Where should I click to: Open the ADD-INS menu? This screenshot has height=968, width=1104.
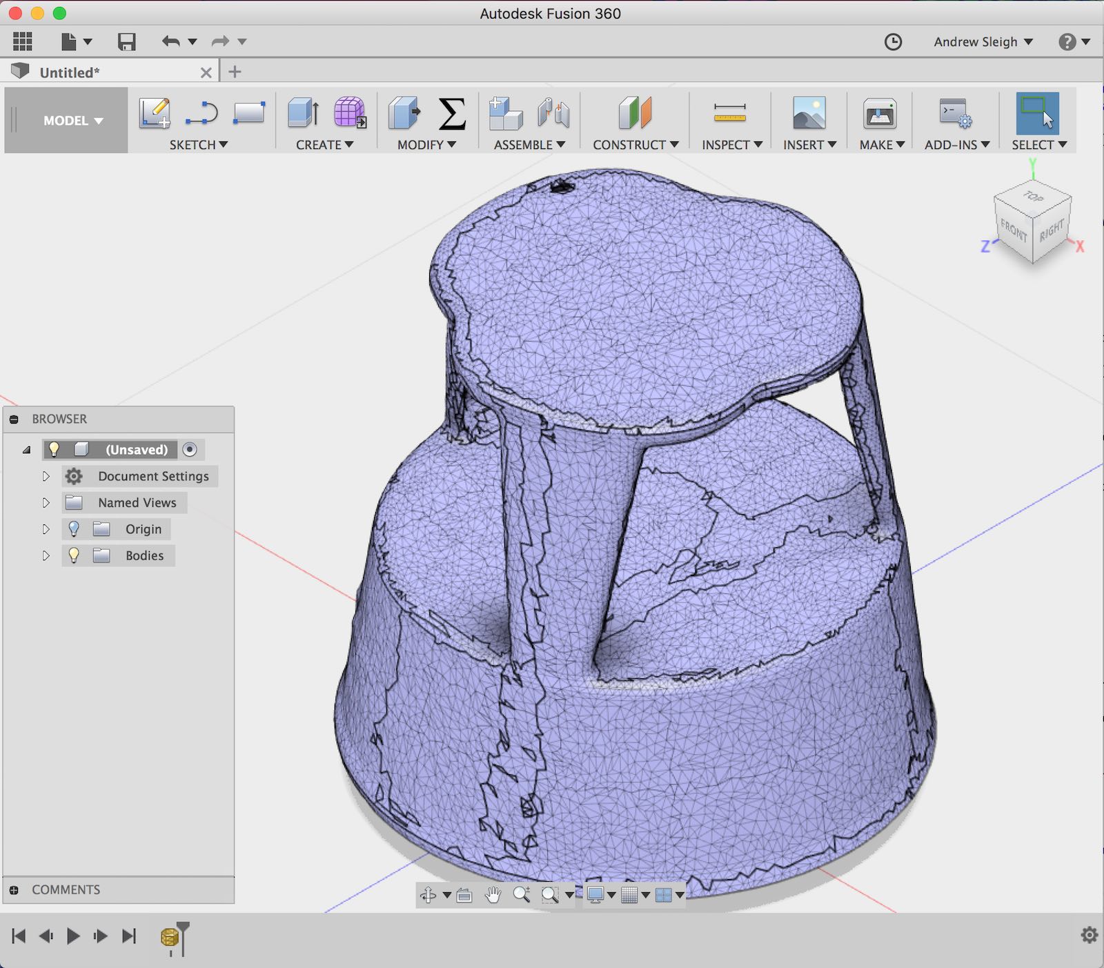[958, 145]
